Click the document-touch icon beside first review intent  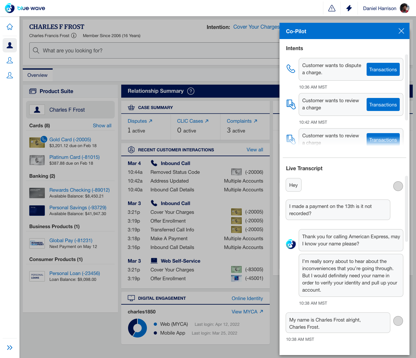click(x=291, y=104)
